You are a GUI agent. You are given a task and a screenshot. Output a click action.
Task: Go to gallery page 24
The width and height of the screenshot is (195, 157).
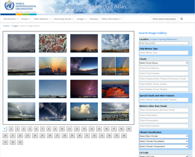(x=35, y=135)
